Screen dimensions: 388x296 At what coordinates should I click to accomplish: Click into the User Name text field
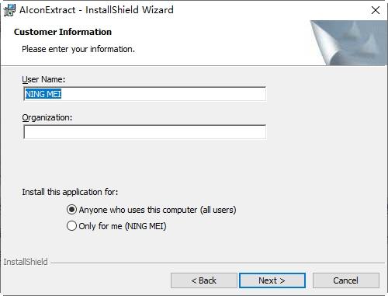point(144,94)
